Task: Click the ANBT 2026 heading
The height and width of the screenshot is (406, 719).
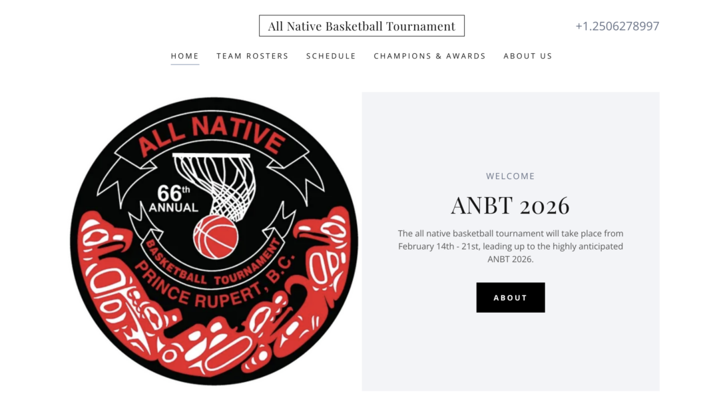Action: point(511,205)
